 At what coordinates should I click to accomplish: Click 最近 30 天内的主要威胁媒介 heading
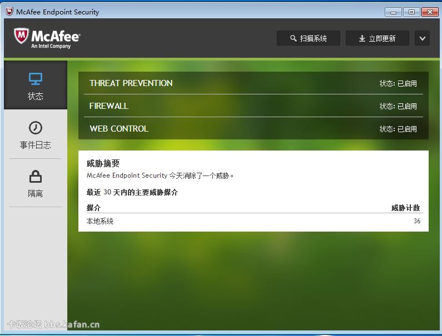point(132,192)
